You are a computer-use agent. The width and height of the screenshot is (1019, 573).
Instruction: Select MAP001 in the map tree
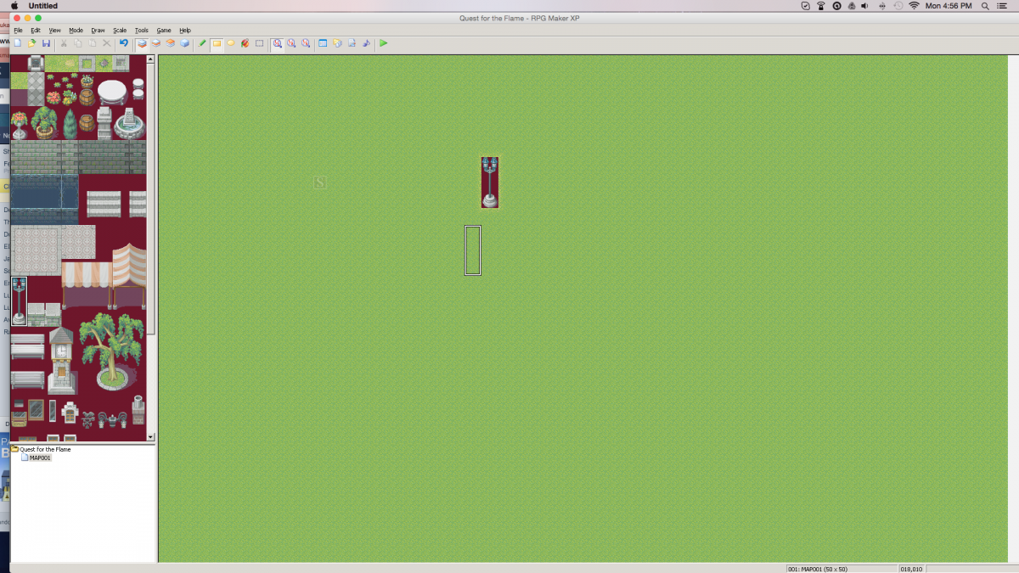coord(40,458)
